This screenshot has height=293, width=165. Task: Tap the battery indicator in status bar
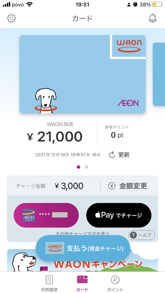[157, 5]
